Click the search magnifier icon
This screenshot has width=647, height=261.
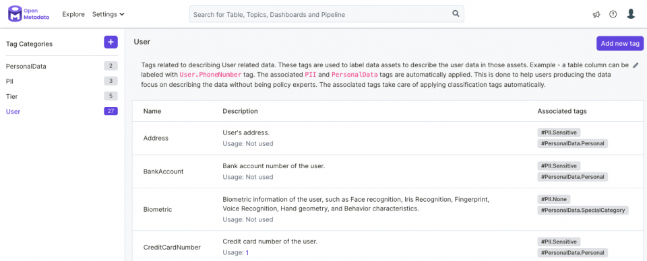pos(456,13)
